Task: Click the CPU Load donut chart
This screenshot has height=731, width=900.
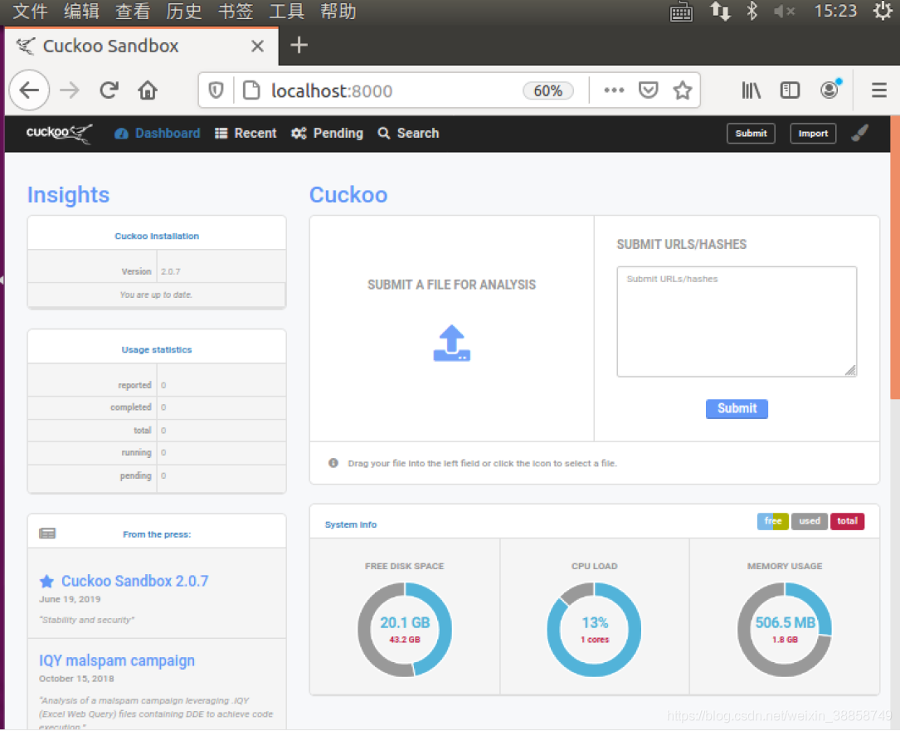Action: click(594, 630)
